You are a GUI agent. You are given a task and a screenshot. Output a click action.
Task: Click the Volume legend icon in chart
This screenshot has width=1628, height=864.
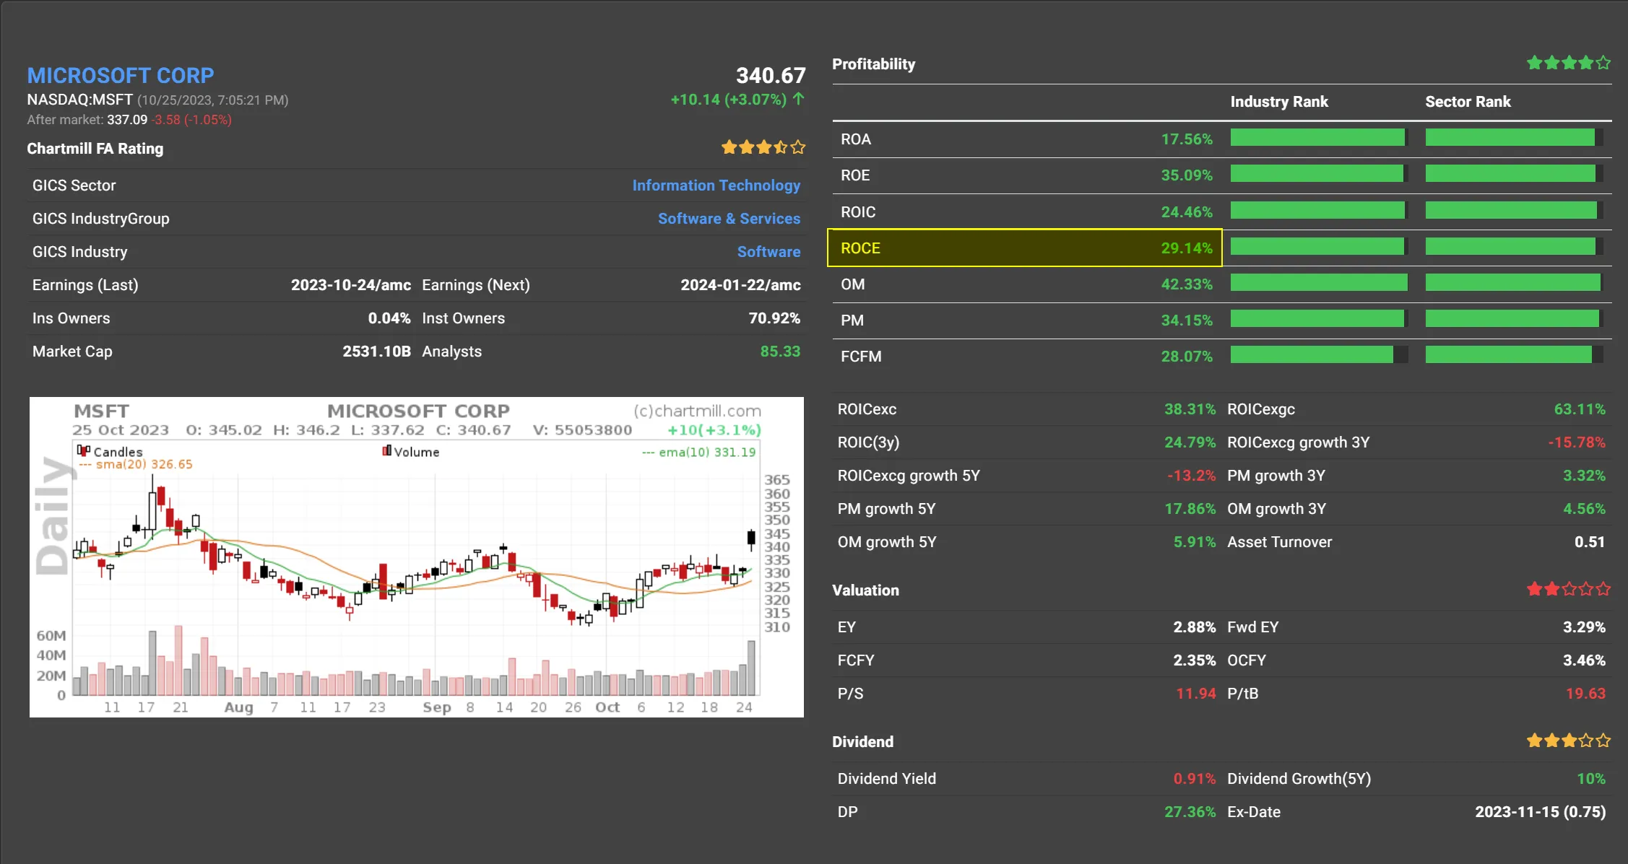[387, 451]
